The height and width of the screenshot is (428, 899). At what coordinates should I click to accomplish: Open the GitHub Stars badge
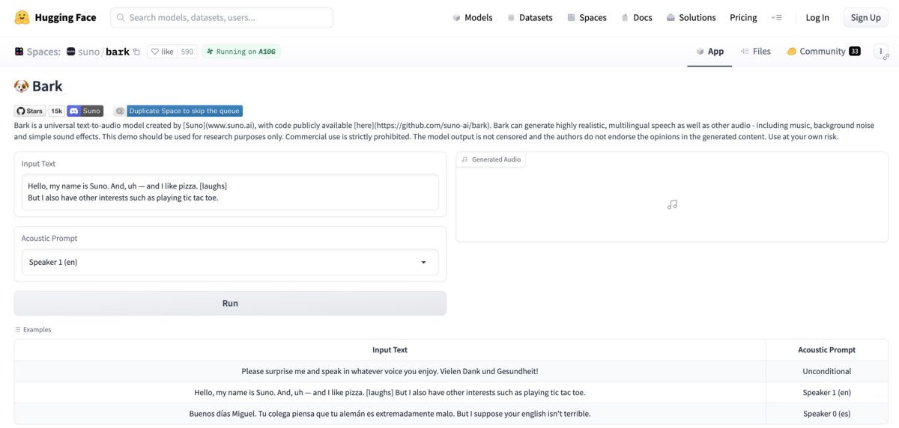(x=30, y=111)
